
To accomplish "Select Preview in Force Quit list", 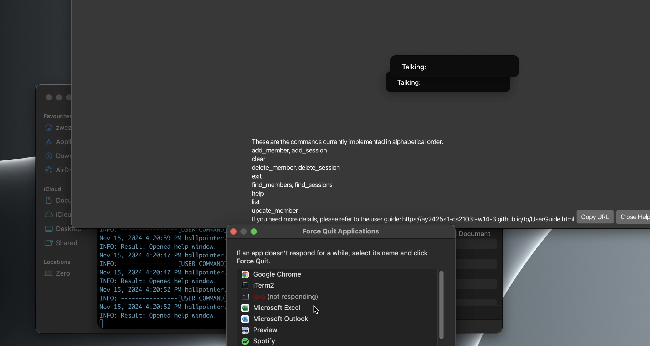I will (x=265, y=330).
